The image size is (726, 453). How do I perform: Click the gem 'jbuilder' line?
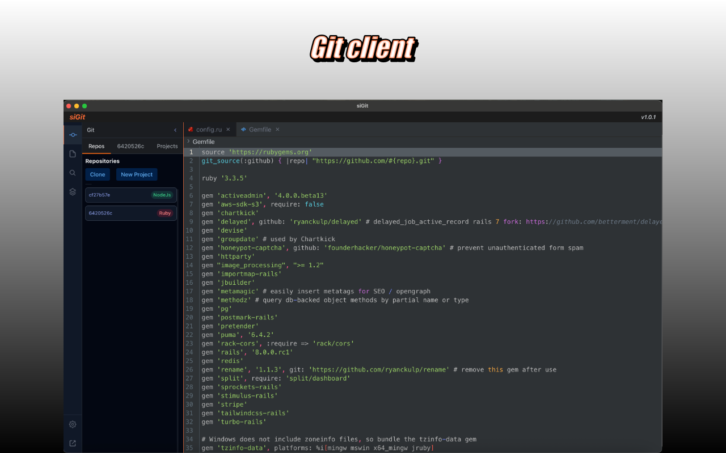pyautogui.click(x=229, y=283)
